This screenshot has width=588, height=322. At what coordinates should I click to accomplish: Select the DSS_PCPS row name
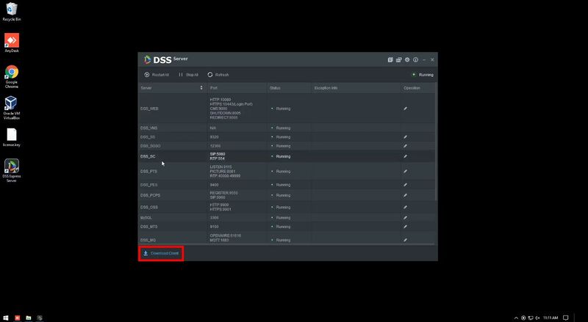tap(150, 195)
